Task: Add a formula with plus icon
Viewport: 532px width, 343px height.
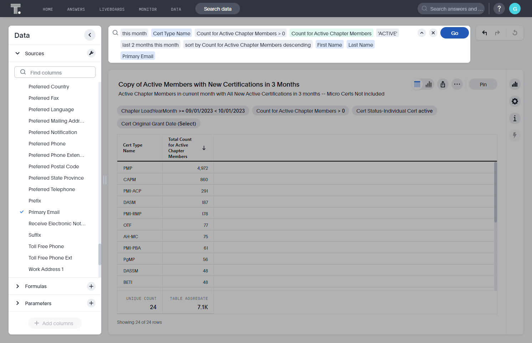Action: pyautogui.click(x=91, y=286)
